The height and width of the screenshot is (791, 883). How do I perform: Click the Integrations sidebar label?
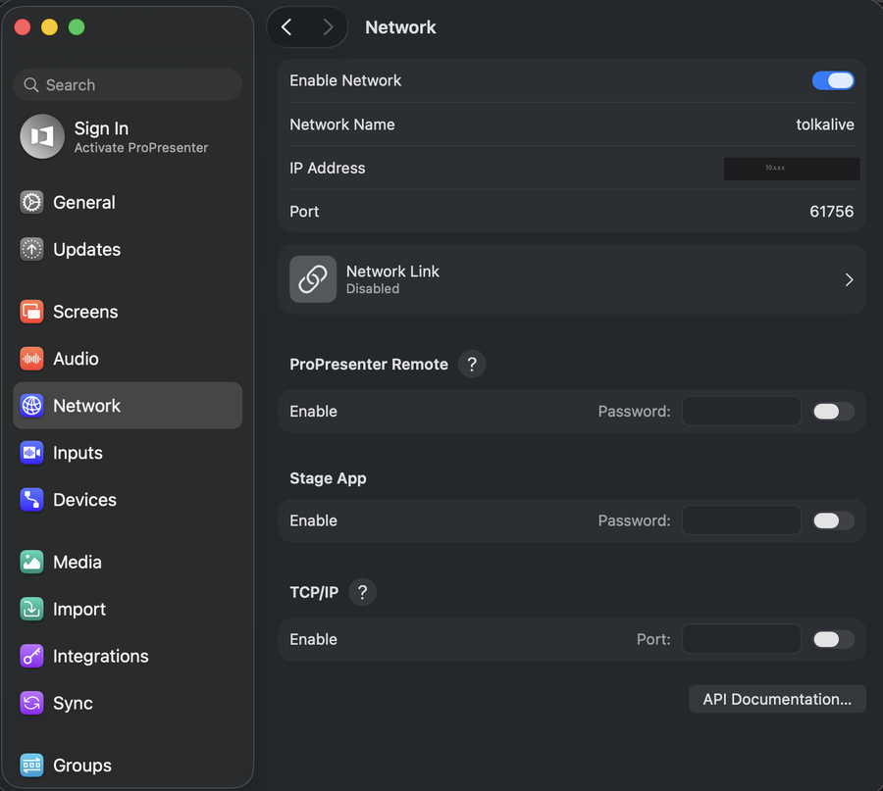coord(101,656)
